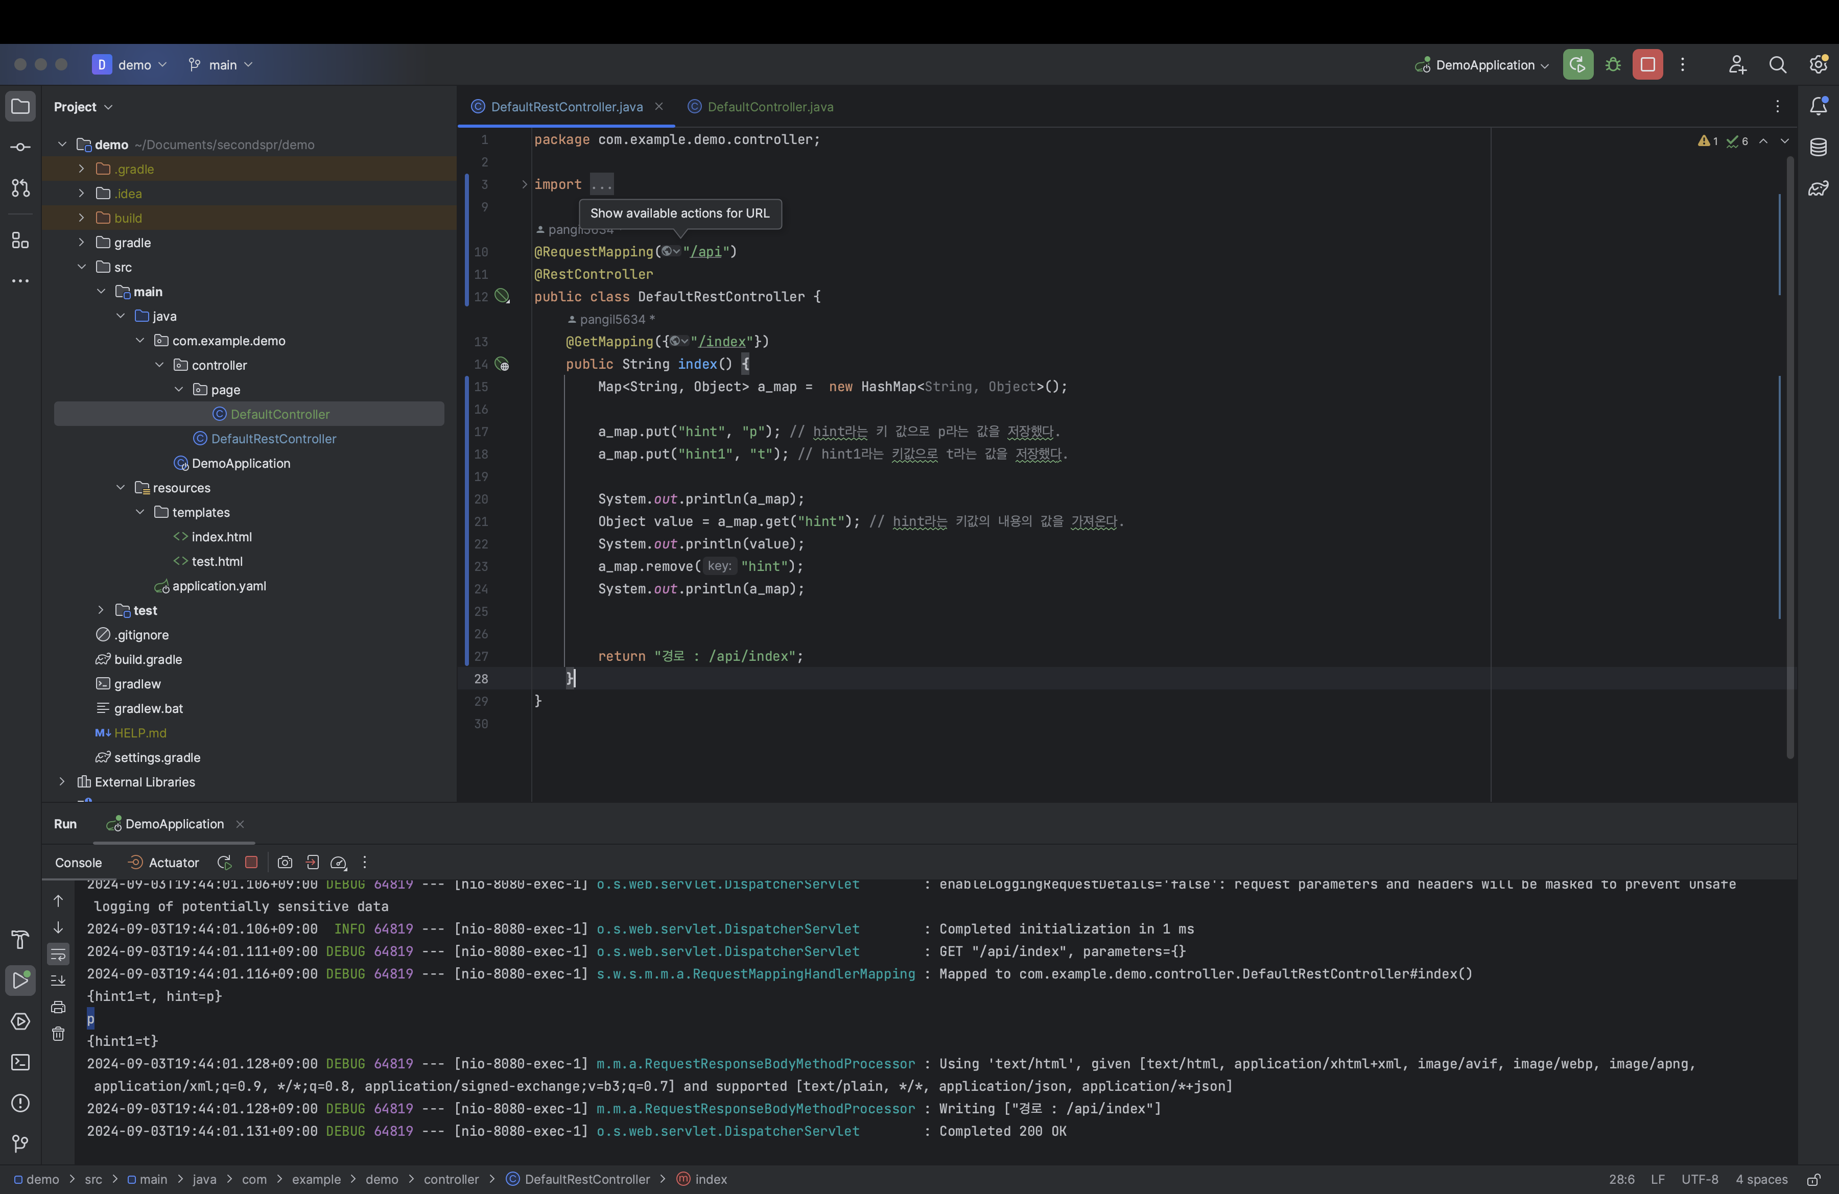This screenshot has height=1194, width=1839.
Task: Open the Commit tool window icon
Action: point(21,148)
